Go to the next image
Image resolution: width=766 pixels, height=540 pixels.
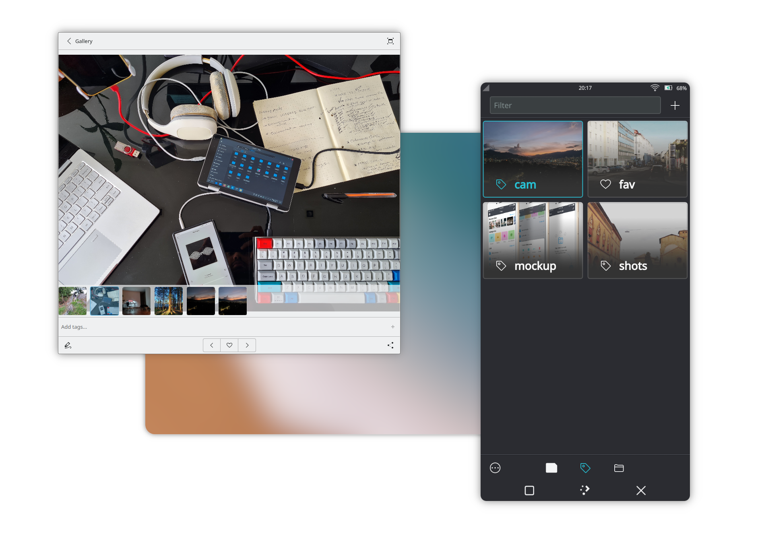(247, 345)
